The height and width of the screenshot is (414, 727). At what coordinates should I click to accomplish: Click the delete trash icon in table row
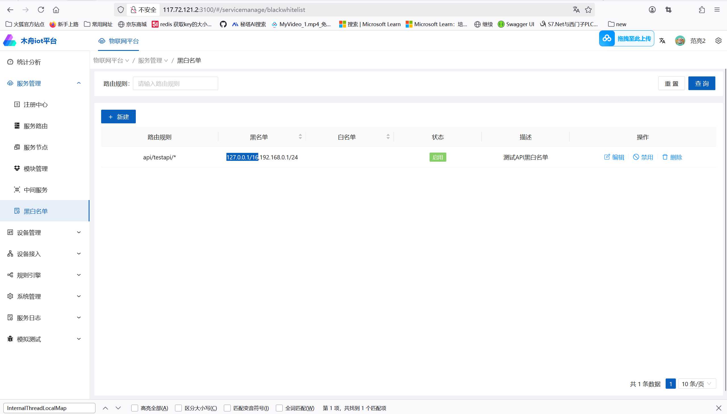[665, 157]
